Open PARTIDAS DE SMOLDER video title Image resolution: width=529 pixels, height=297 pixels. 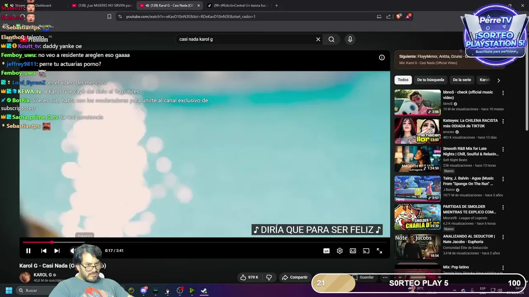(469, 209)
